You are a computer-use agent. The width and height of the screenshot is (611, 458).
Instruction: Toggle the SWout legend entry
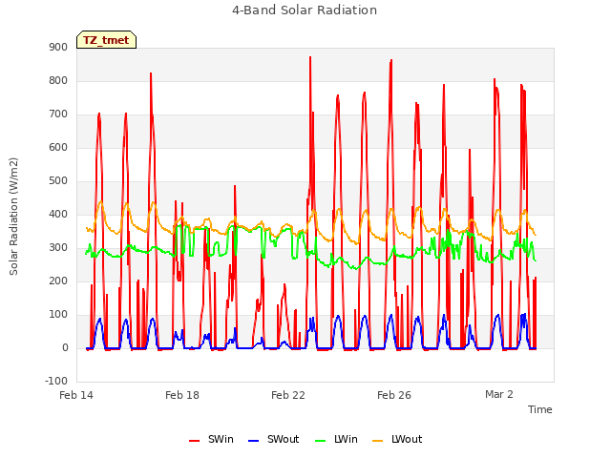pyautogui.click(x=274, y=439)
